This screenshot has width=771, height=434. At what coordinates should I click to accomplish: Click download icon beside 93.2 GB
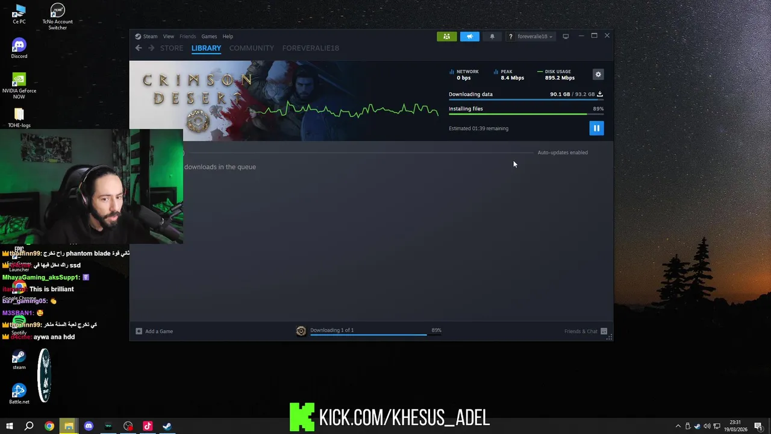tap(600, 94)
